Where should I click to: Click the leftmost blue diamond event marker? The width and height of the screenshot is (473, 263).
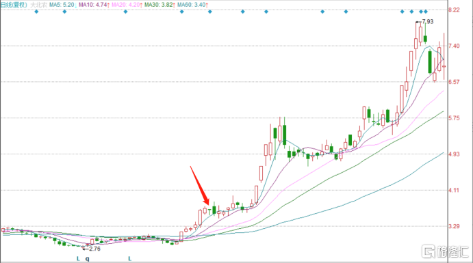click(36, 12)
